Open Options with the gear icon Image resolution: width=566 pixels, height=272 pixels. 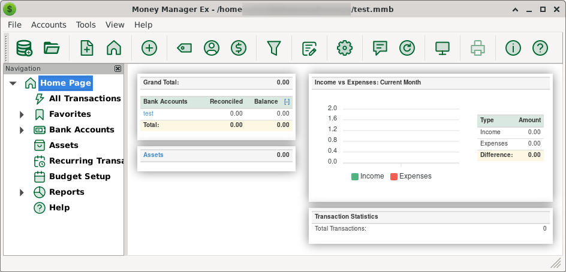click(344, 47)
